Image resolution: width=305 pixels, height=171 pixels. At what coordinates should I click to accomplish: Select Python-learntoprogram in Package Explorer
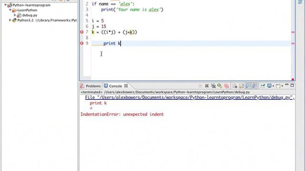point(31,5)
